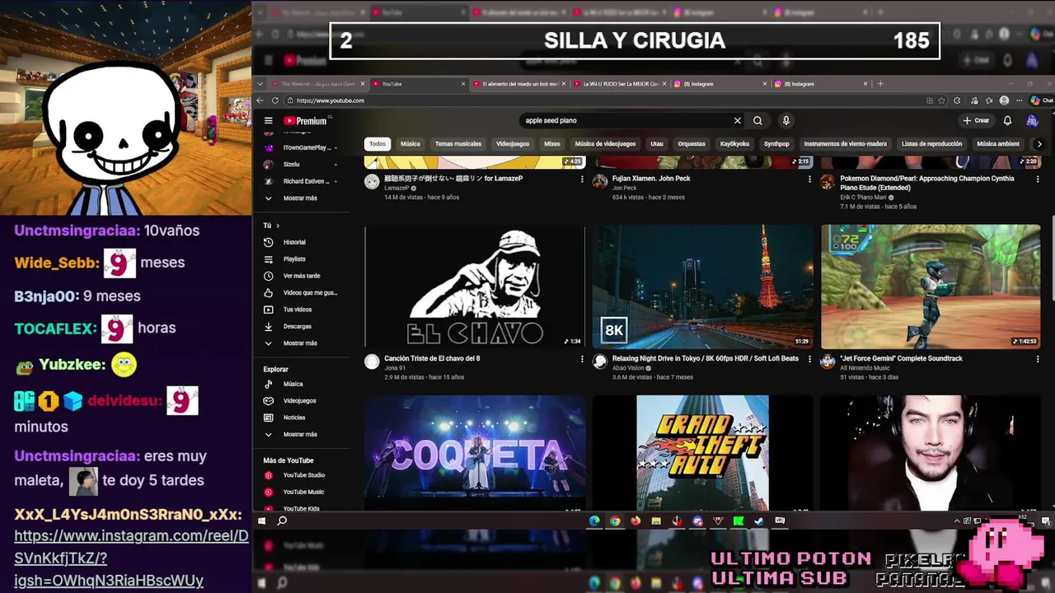Open Videojuegos under Explorar
The image size is (1055, 593).
tap(301, 400)
